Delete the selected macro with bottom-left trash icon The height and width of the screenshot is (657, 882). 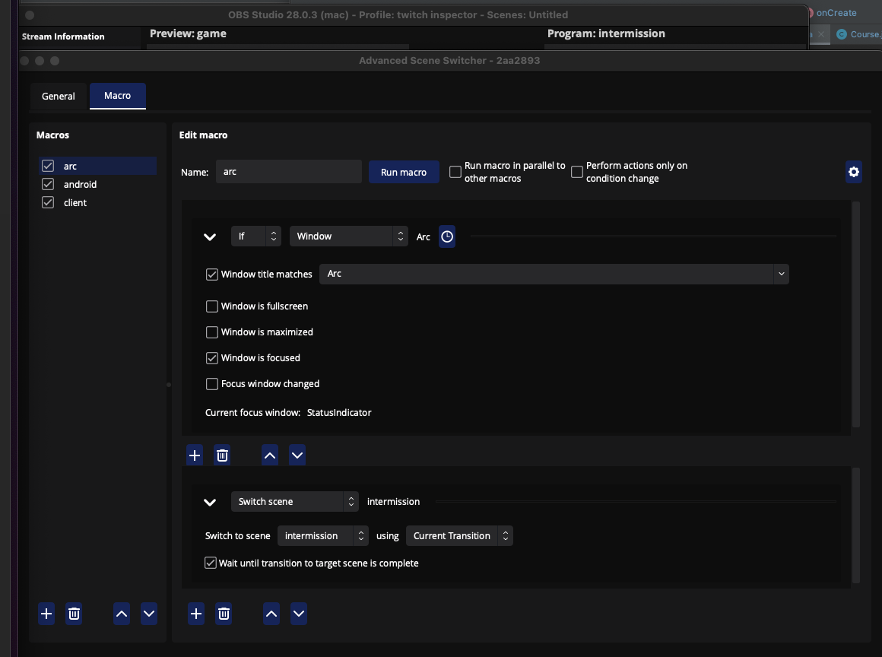pyautogui.click(x=73, y=614)
